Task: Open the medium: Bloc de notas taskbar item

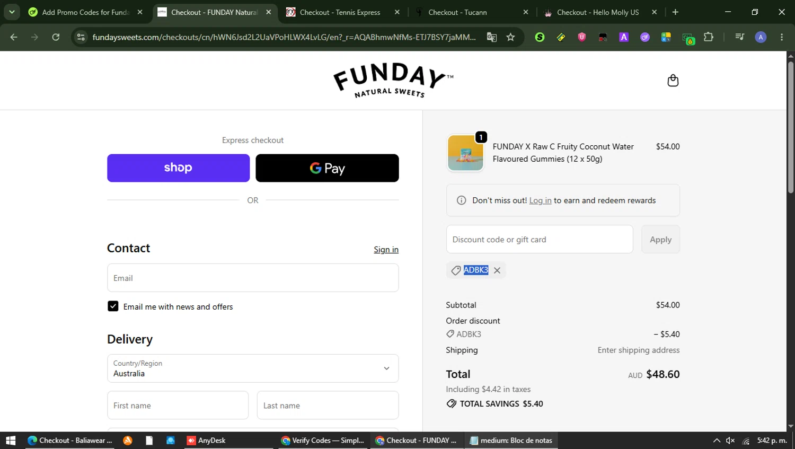Action: pyautogui.click(x=511, y=441)
